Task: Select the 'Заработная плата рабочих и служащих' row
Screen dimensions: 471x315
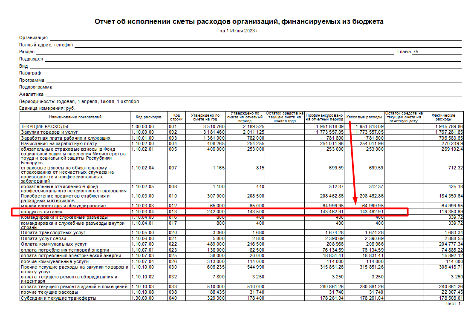Action: (x=66, y=138)
